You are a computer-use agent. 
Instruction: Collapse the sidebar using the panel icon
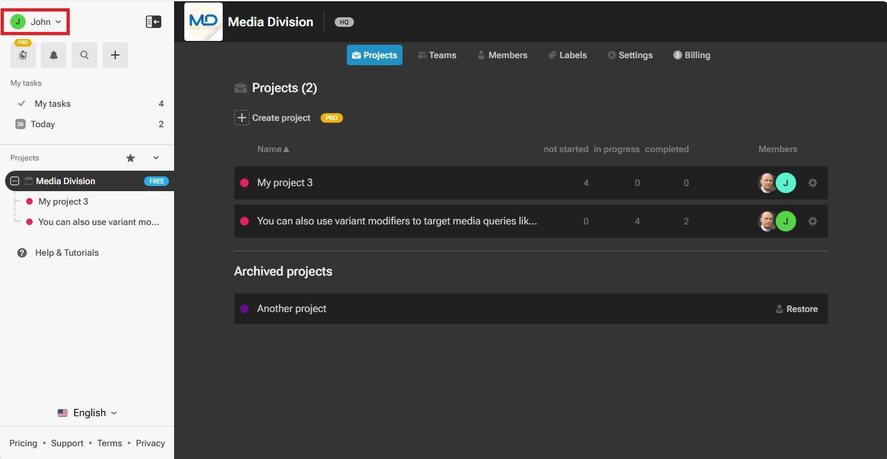click(x=153, y=21)
